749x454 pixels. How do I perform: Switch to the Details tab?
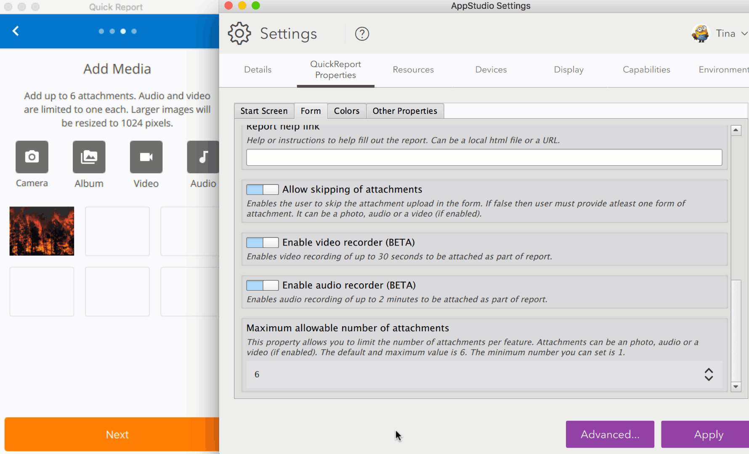click(258, 70)
